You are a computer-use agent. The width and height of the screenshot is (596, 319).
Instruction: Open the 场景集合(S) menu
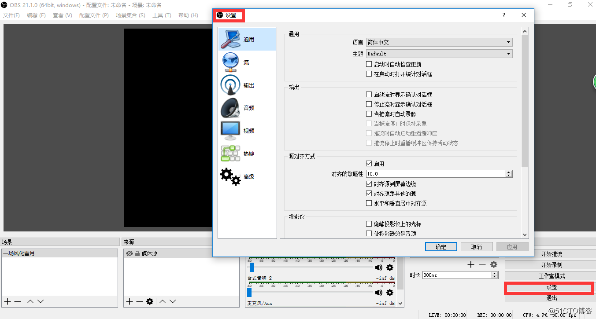tap(130, 15)
